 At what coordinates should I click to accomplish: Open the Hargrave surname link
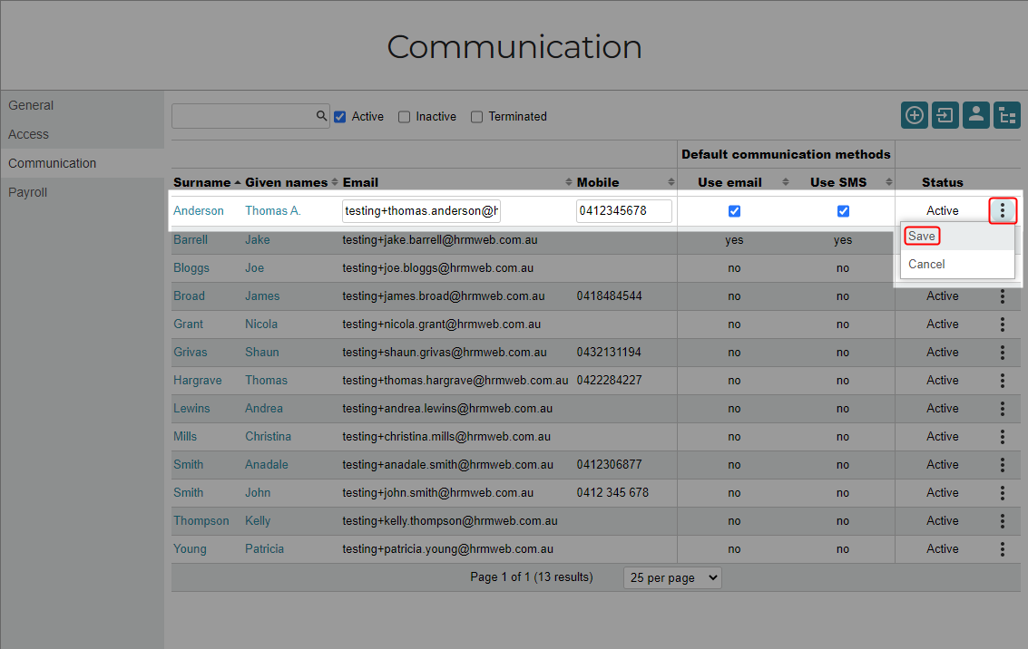197,381
